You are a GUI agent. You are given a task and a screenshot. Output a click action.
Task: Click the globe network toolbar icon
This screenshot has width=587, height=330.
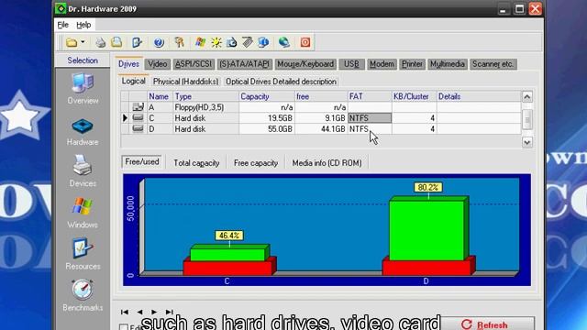(x=284, y=42)
